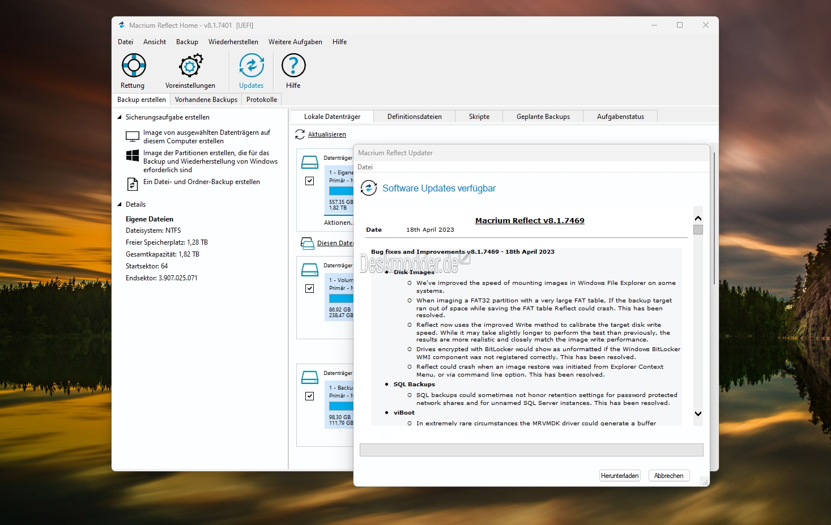Click 'Freier Speicherplatz: 1,28 TB' text

click(167, 242)
